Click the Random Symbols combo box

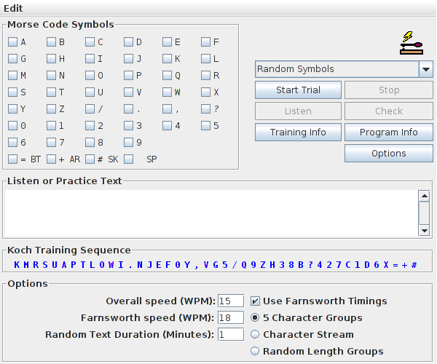point(336,69)
